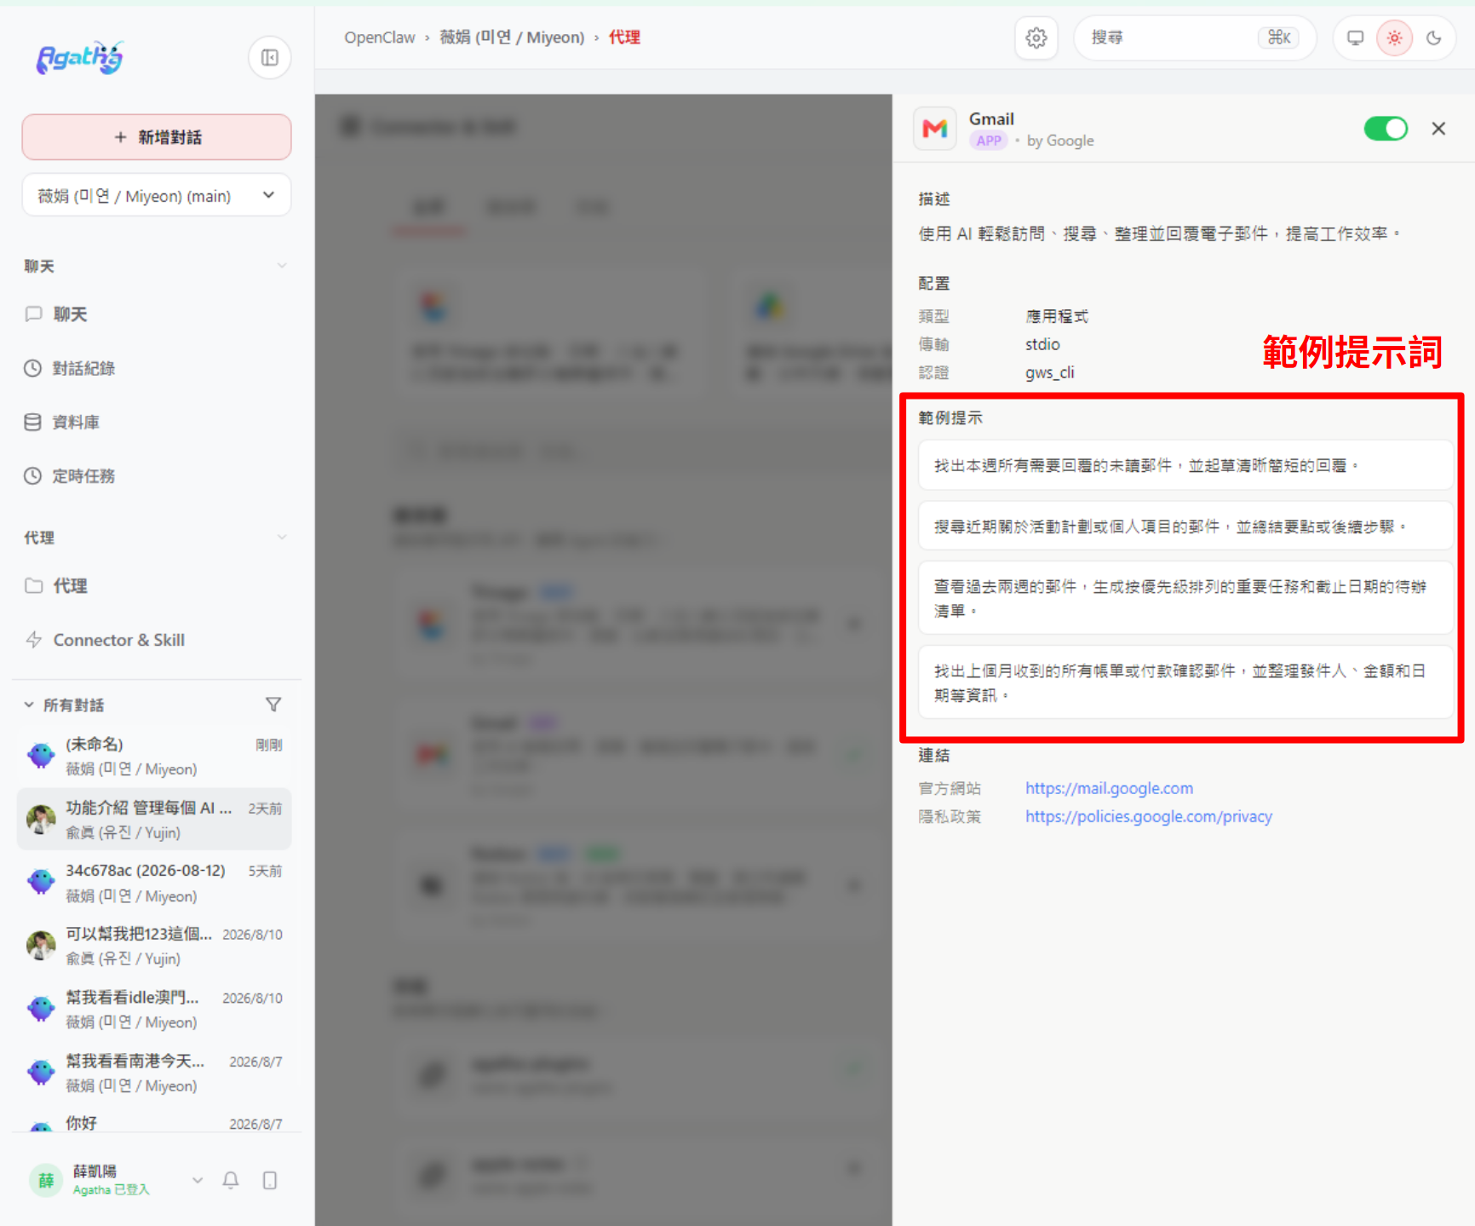Click the 代理 breadcrumb
1475x1226 pixels.
(x=624, y=37)
